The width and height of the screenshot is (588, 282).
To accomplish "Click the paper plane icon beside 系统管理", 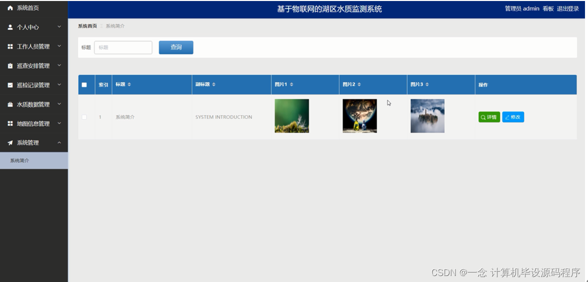I will click(x=10, y=143).
